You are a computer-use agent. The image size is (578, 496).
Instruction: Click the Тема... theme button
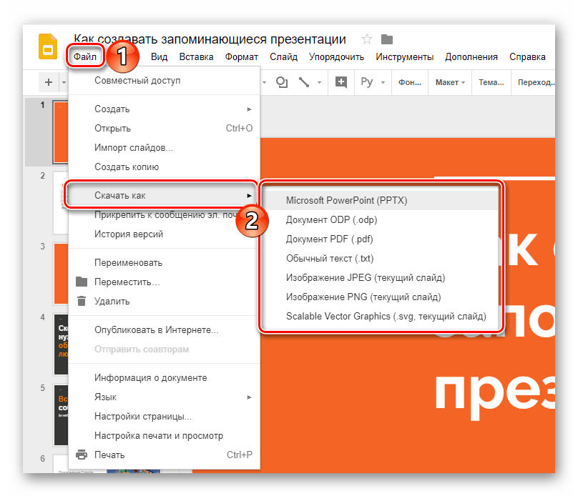click(x=491, y=82)
